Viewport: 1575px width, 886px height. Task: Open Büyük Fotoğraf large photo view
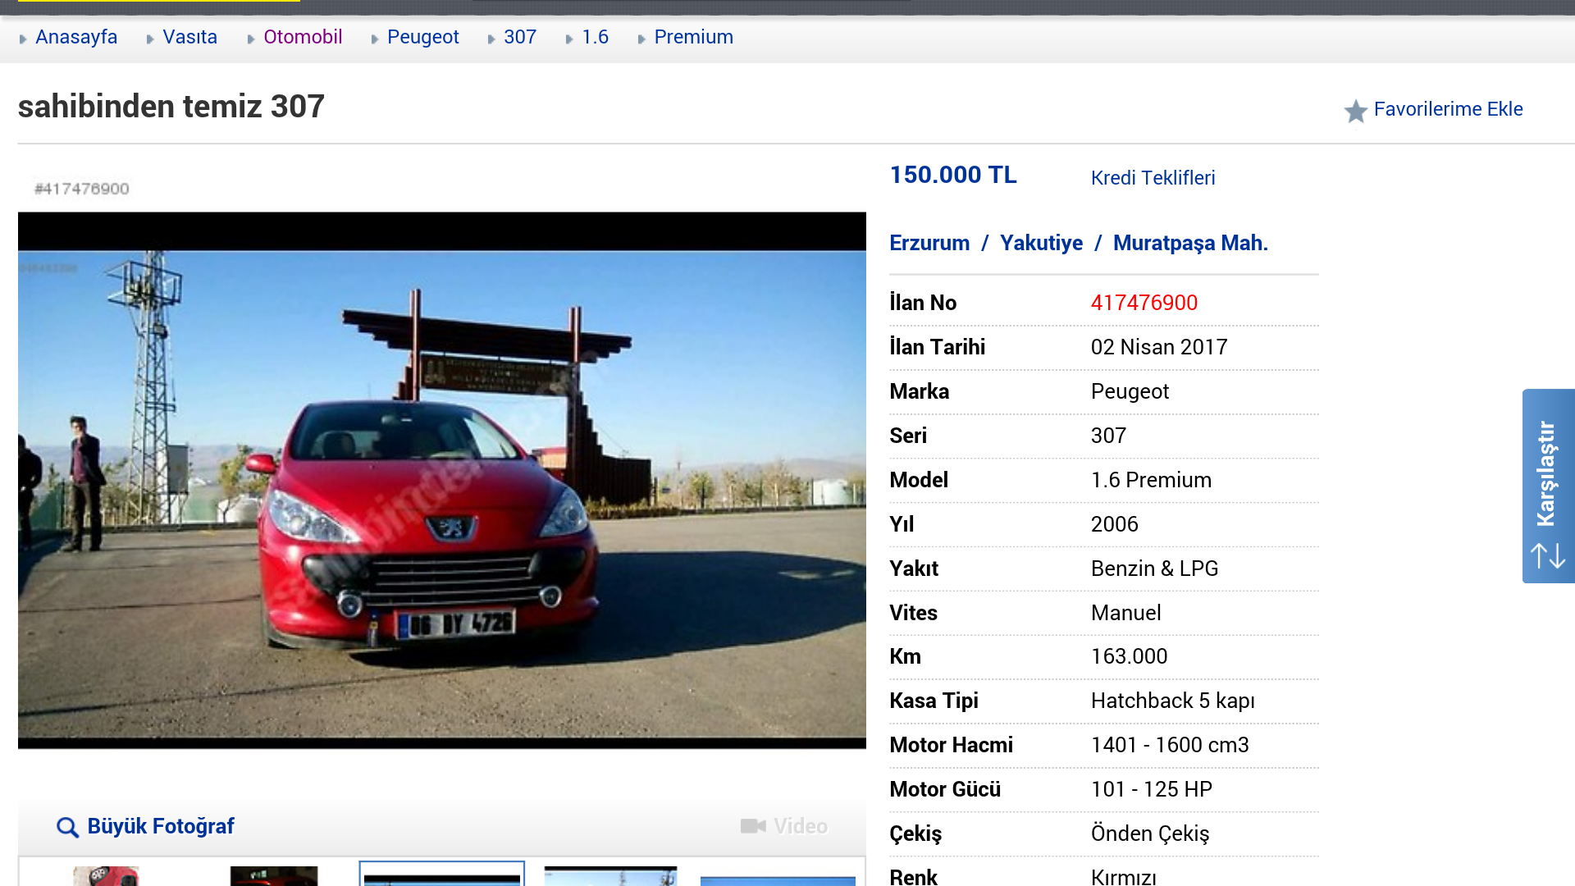[x=161, y=826]
